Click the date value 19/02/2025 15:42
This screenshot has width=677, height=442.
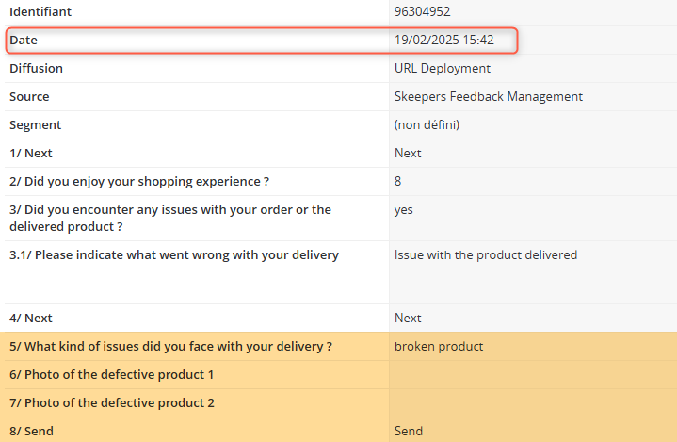point(443,41)
